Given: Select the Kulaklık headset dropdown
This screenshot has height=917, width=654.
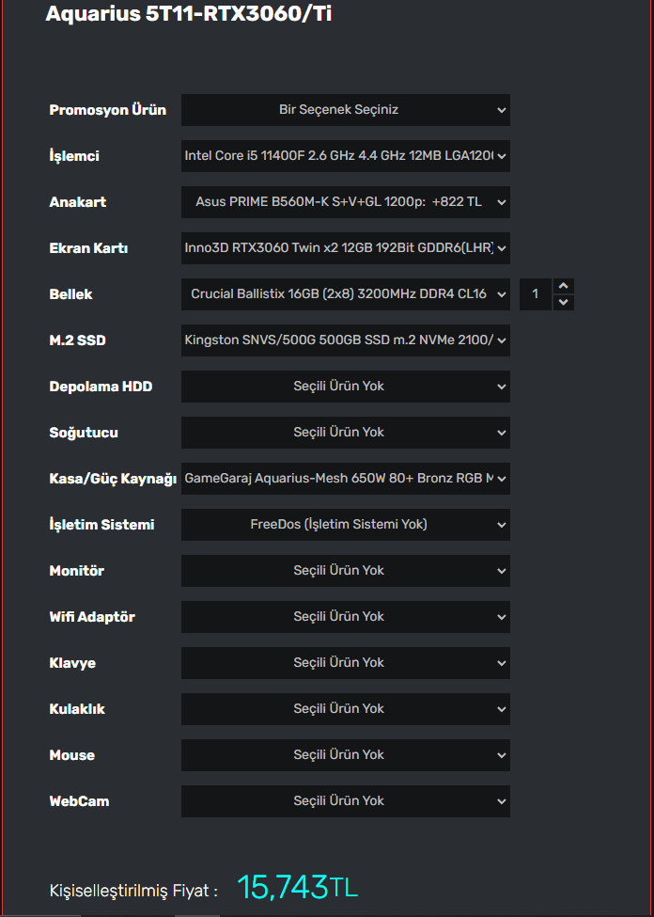Looking at the screenshot, I should click(345, 709).
